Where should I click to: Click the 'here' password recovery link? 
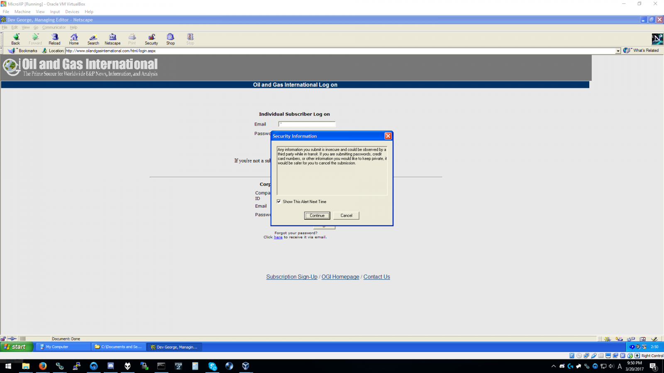278,237
